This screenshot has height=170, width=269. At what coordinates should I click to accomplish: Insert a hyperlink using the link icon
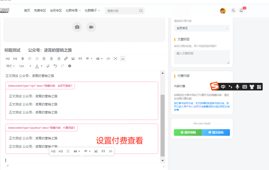[66, 59]
